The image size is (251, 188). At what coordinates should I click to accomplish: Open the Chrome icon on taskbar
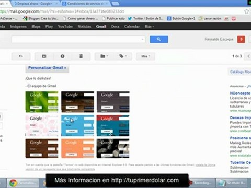(x=22, y=183)
